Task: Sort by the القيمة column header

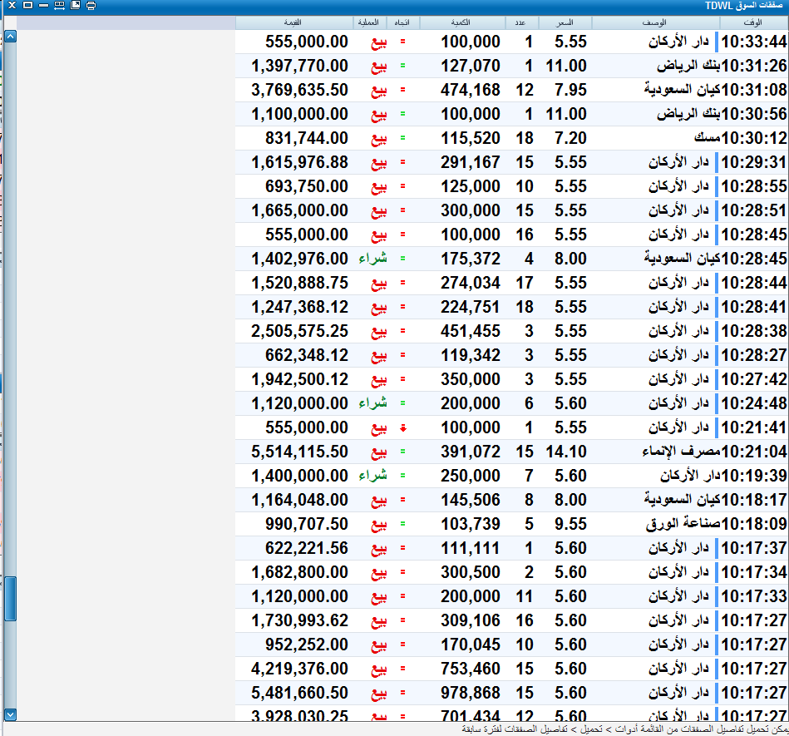Action: coord(293,22)
